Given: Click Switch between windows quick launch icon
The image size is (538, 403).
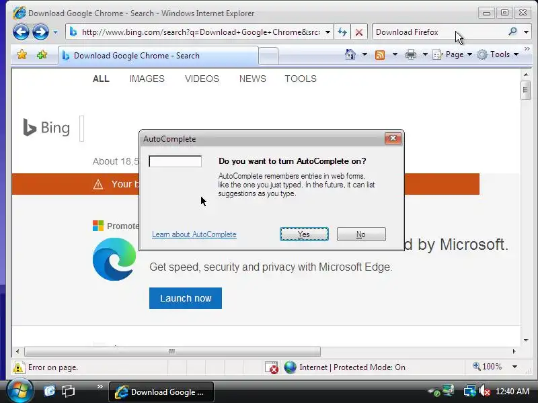Looking at the screenshot, I should [68, 391].
